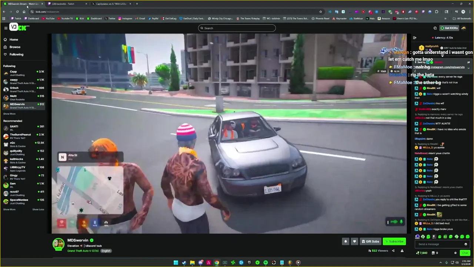Image resolution: width=474 pixels, height=267 pixels.
Task: Switch to CapUpdates on X browser tab
Action: (111, 4)
